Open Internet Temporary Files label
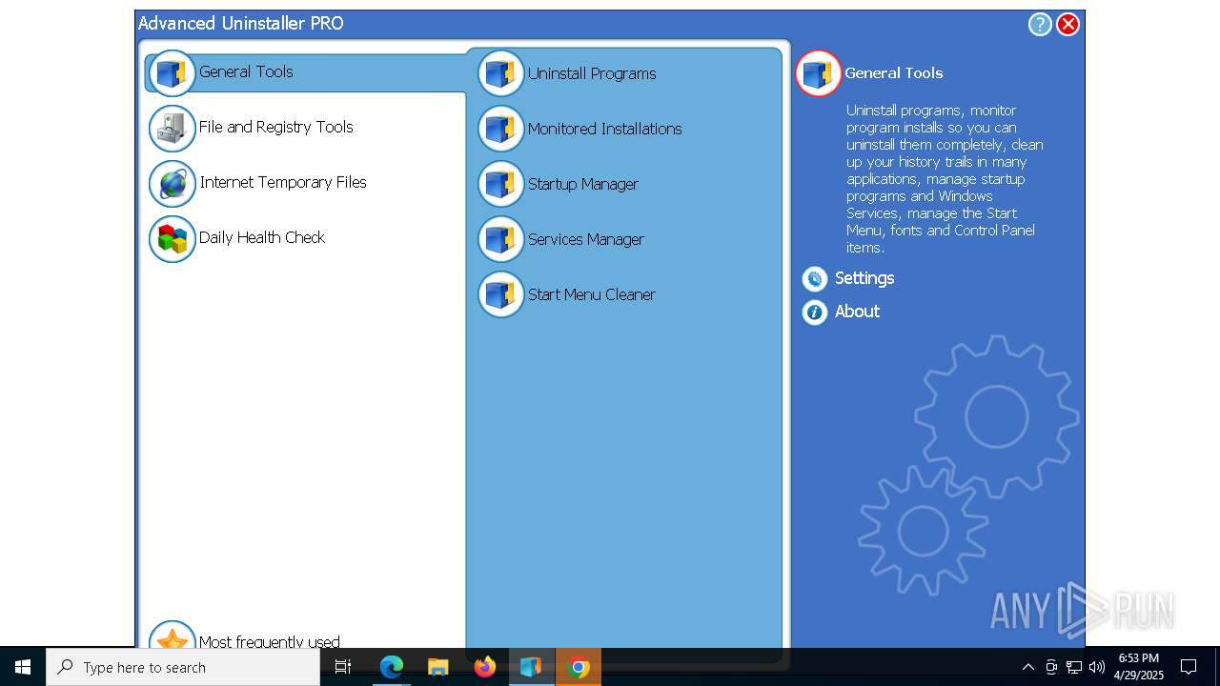The image size is (1220, 686). click(283, 182)
